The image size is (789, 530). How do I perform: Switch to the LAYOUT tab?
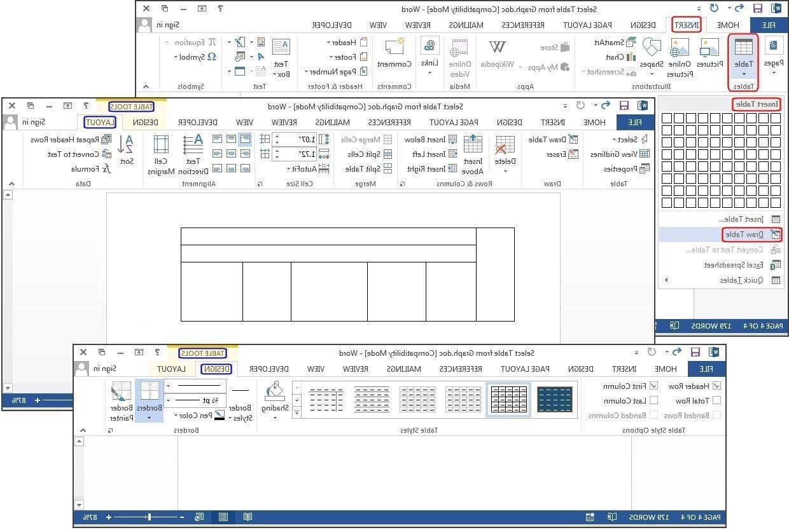[x=99, y=122]
